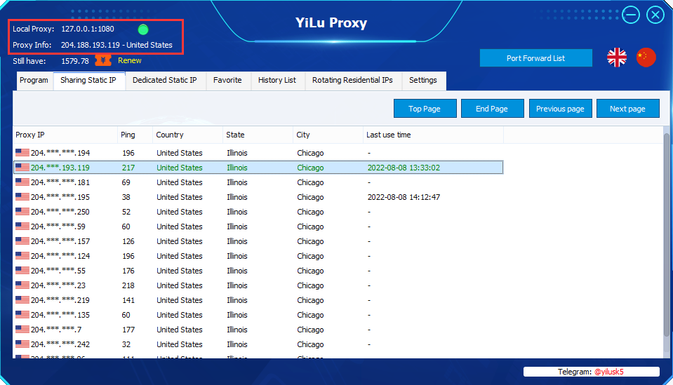Select proxy 204.***.***.219
Viewport: 673px width, 385px height.
[x=258, y=300]
